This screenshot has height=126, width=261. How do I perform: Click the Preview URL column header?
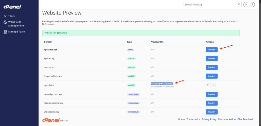[157, 42]
